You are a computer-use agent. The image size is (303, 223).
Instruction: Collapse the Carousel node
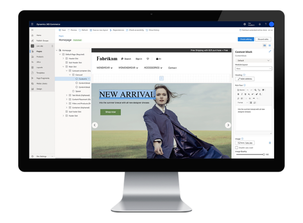click(70, 75)
